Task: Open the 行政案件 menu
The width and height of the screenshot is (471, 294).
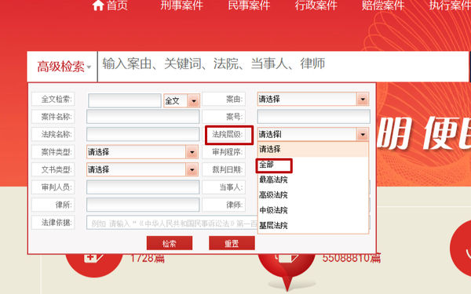Action: [316, 5]
